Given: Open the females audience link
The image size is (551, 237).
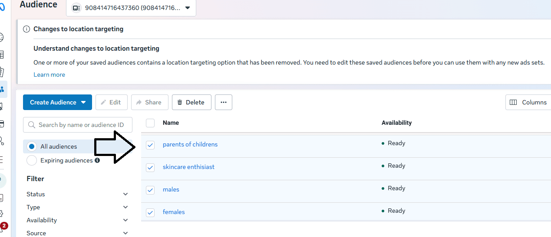Looking at the screenshot, I should point(174,212).
